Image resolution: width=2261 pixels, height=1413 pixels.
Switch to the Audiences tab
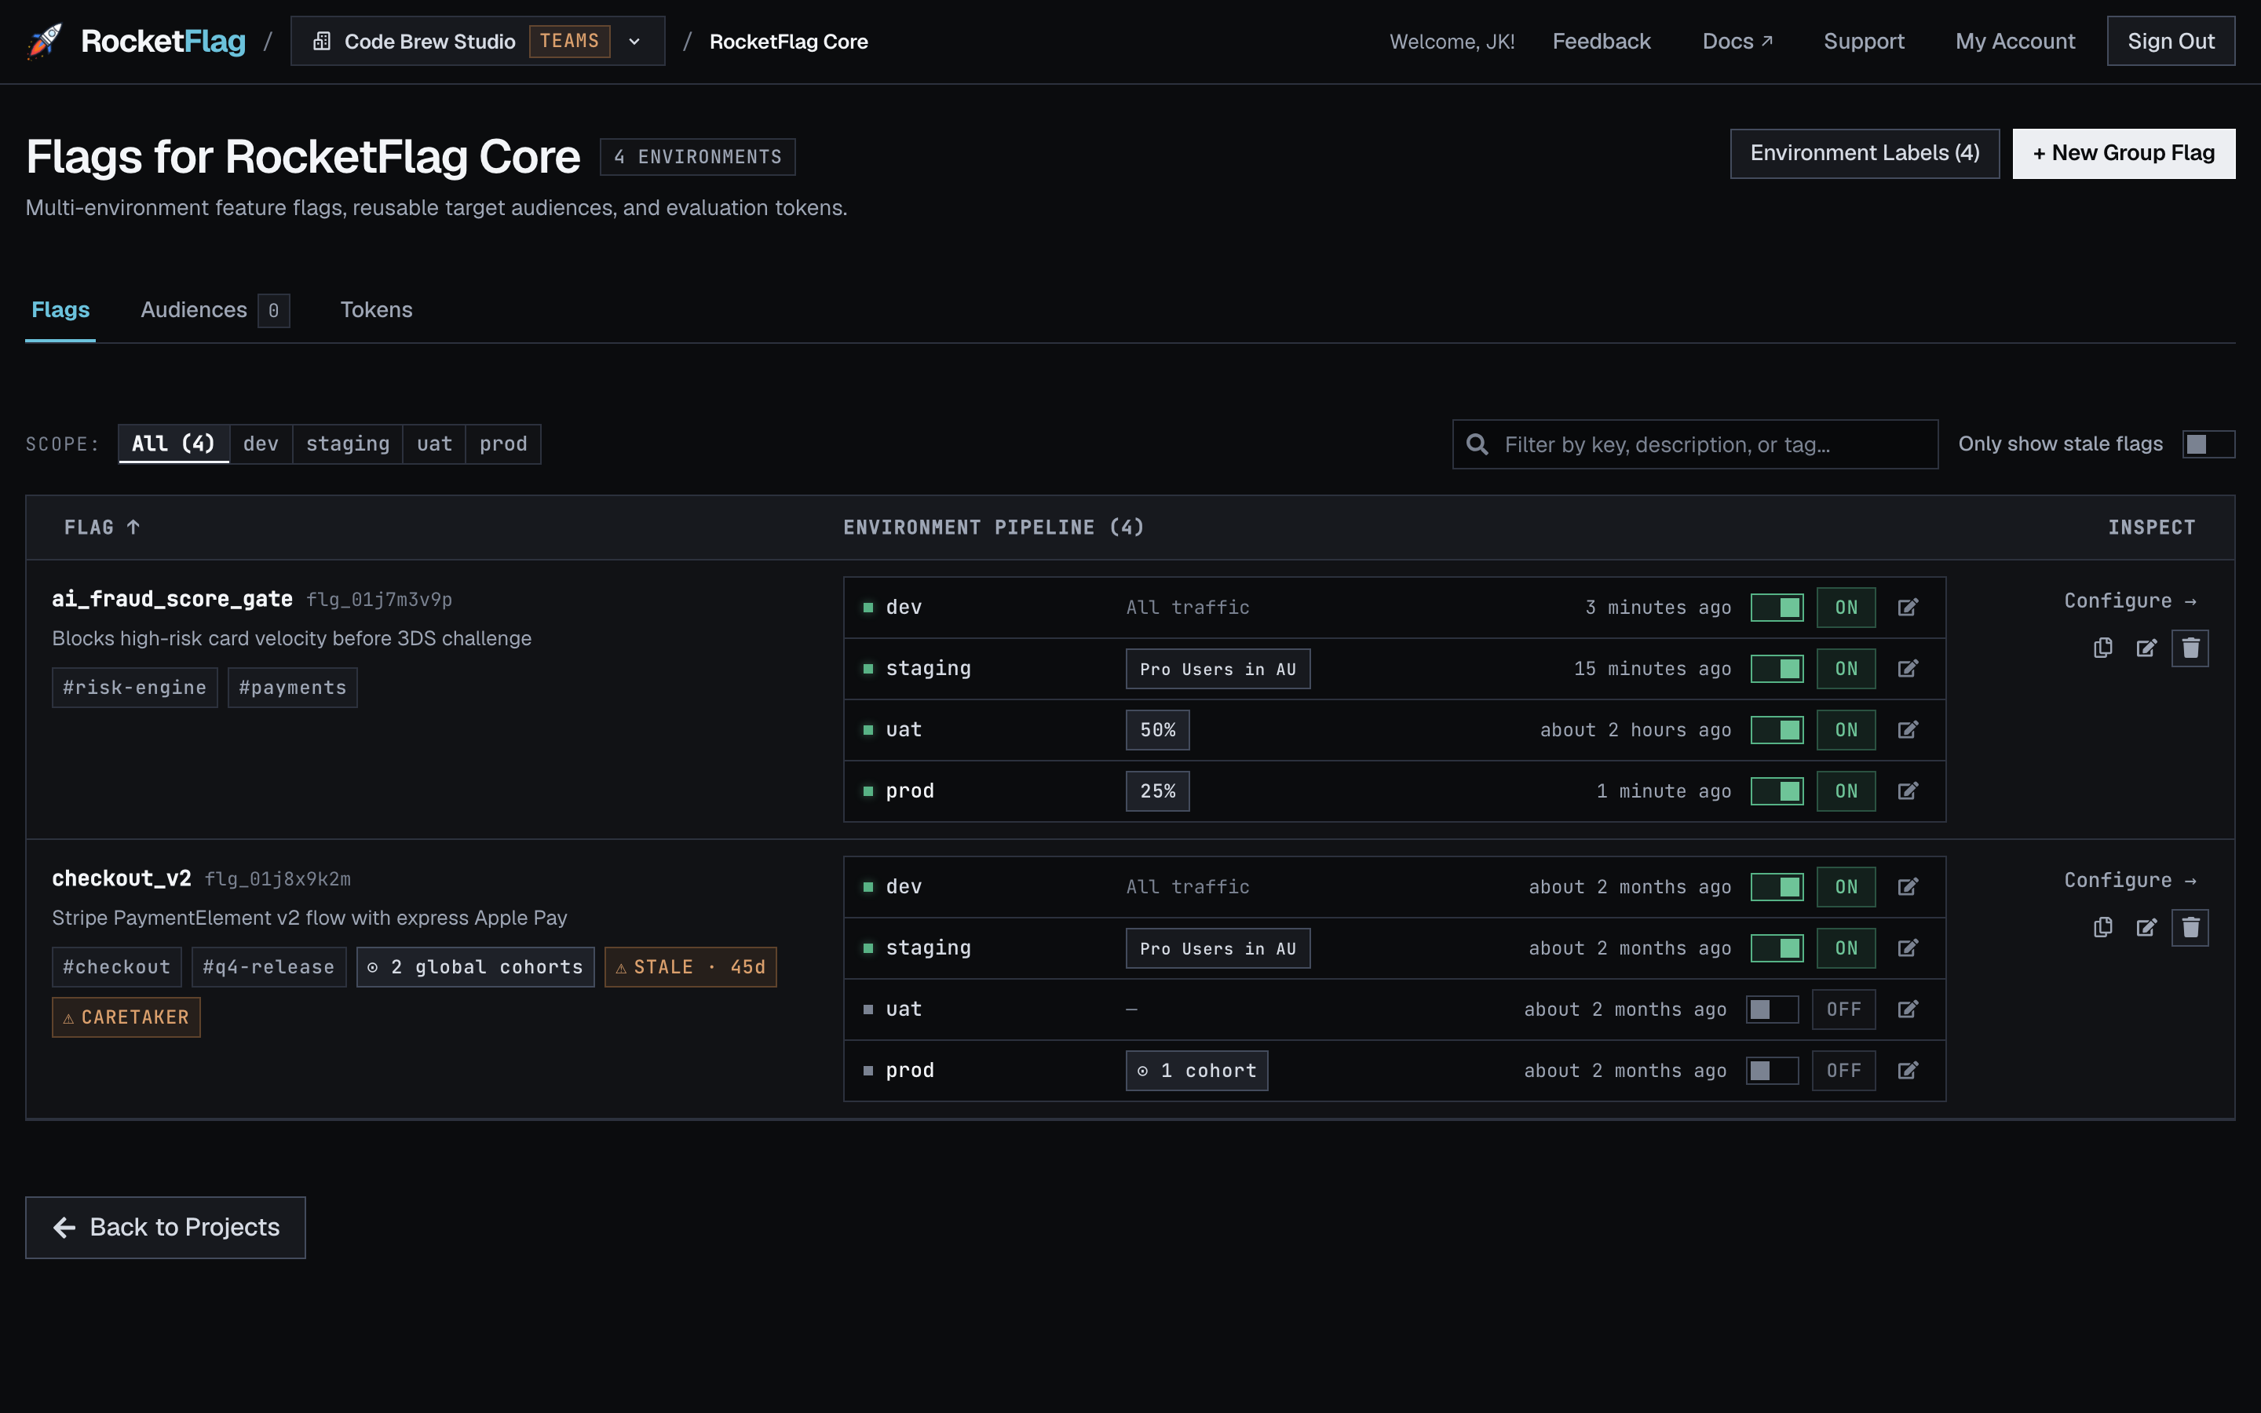pos(214,309)
